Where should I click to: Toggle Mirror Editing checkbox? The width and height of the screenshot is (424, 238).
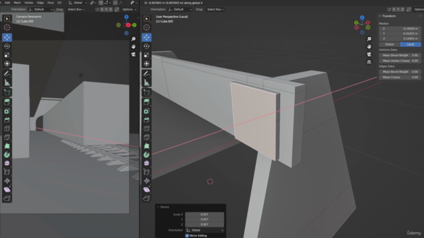click(x=187, y=235)
